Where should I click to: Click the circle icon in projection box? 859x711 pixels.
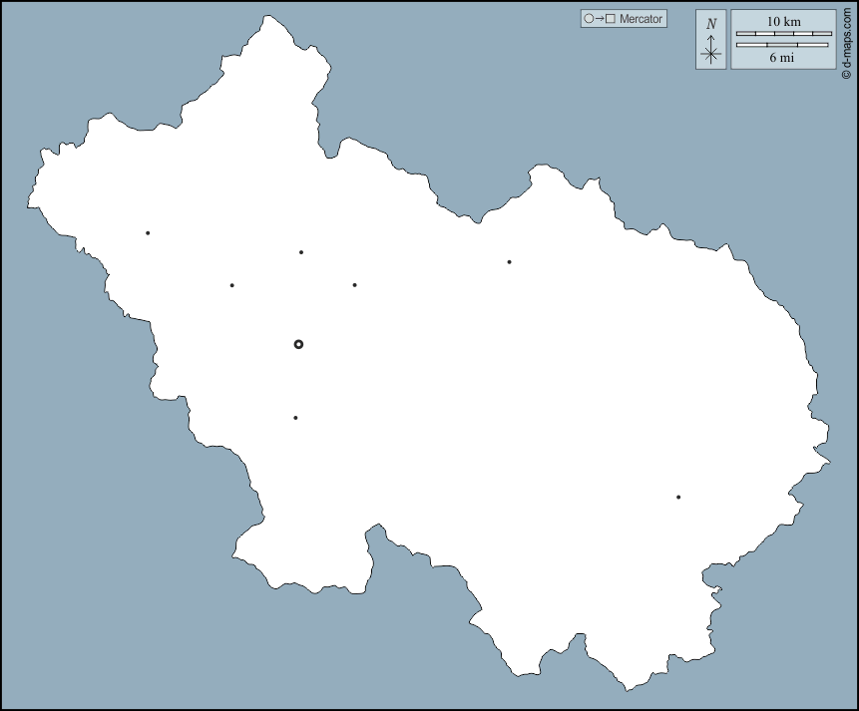tap(589, 19)
